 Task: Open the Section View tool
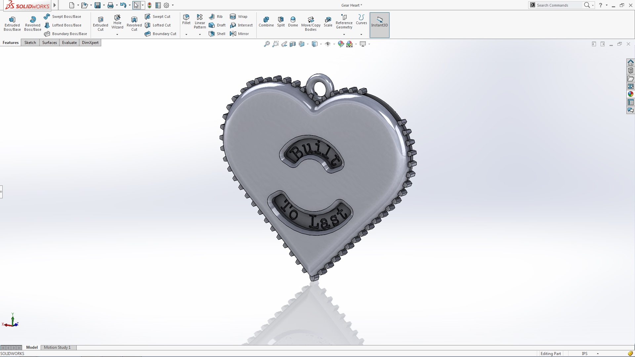point(293,44)
